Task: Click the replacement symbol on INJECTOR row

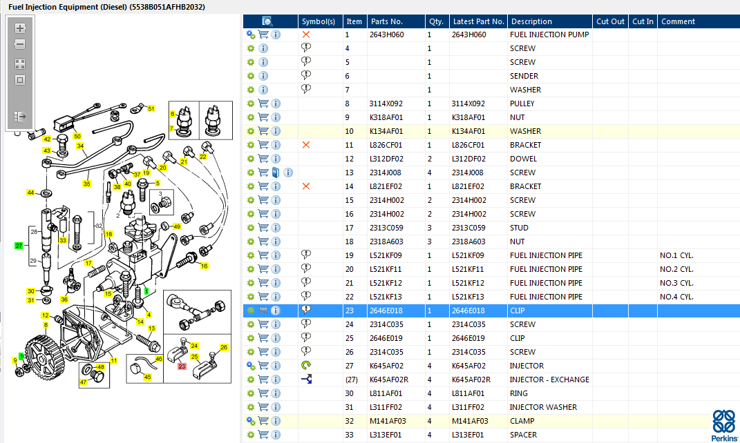Action: [x=306, y=366]
